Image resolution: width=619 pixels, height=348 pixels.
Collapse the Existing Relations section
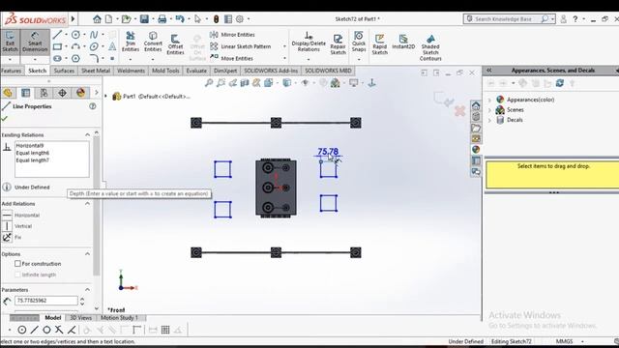(x=88, y=135)
